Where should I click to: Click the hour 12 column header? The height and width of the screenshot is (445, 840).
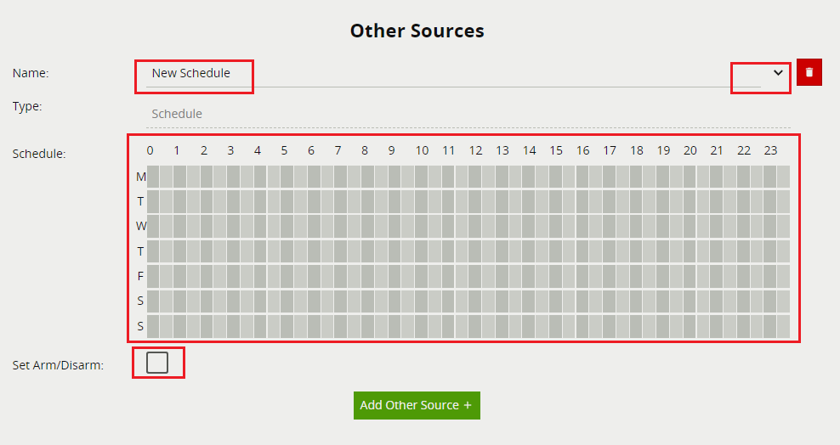475,151
